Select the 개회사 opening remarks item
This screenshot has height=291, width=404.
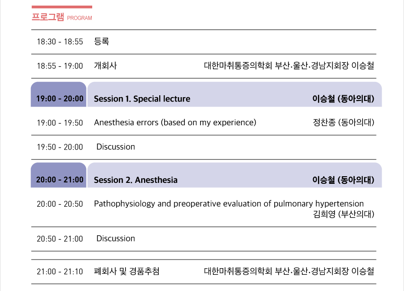coord(106,66)
